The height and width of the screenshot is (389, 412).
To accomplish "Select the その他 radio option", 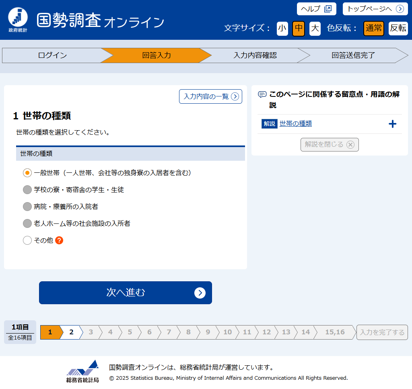I will click(x=27, y=240).
